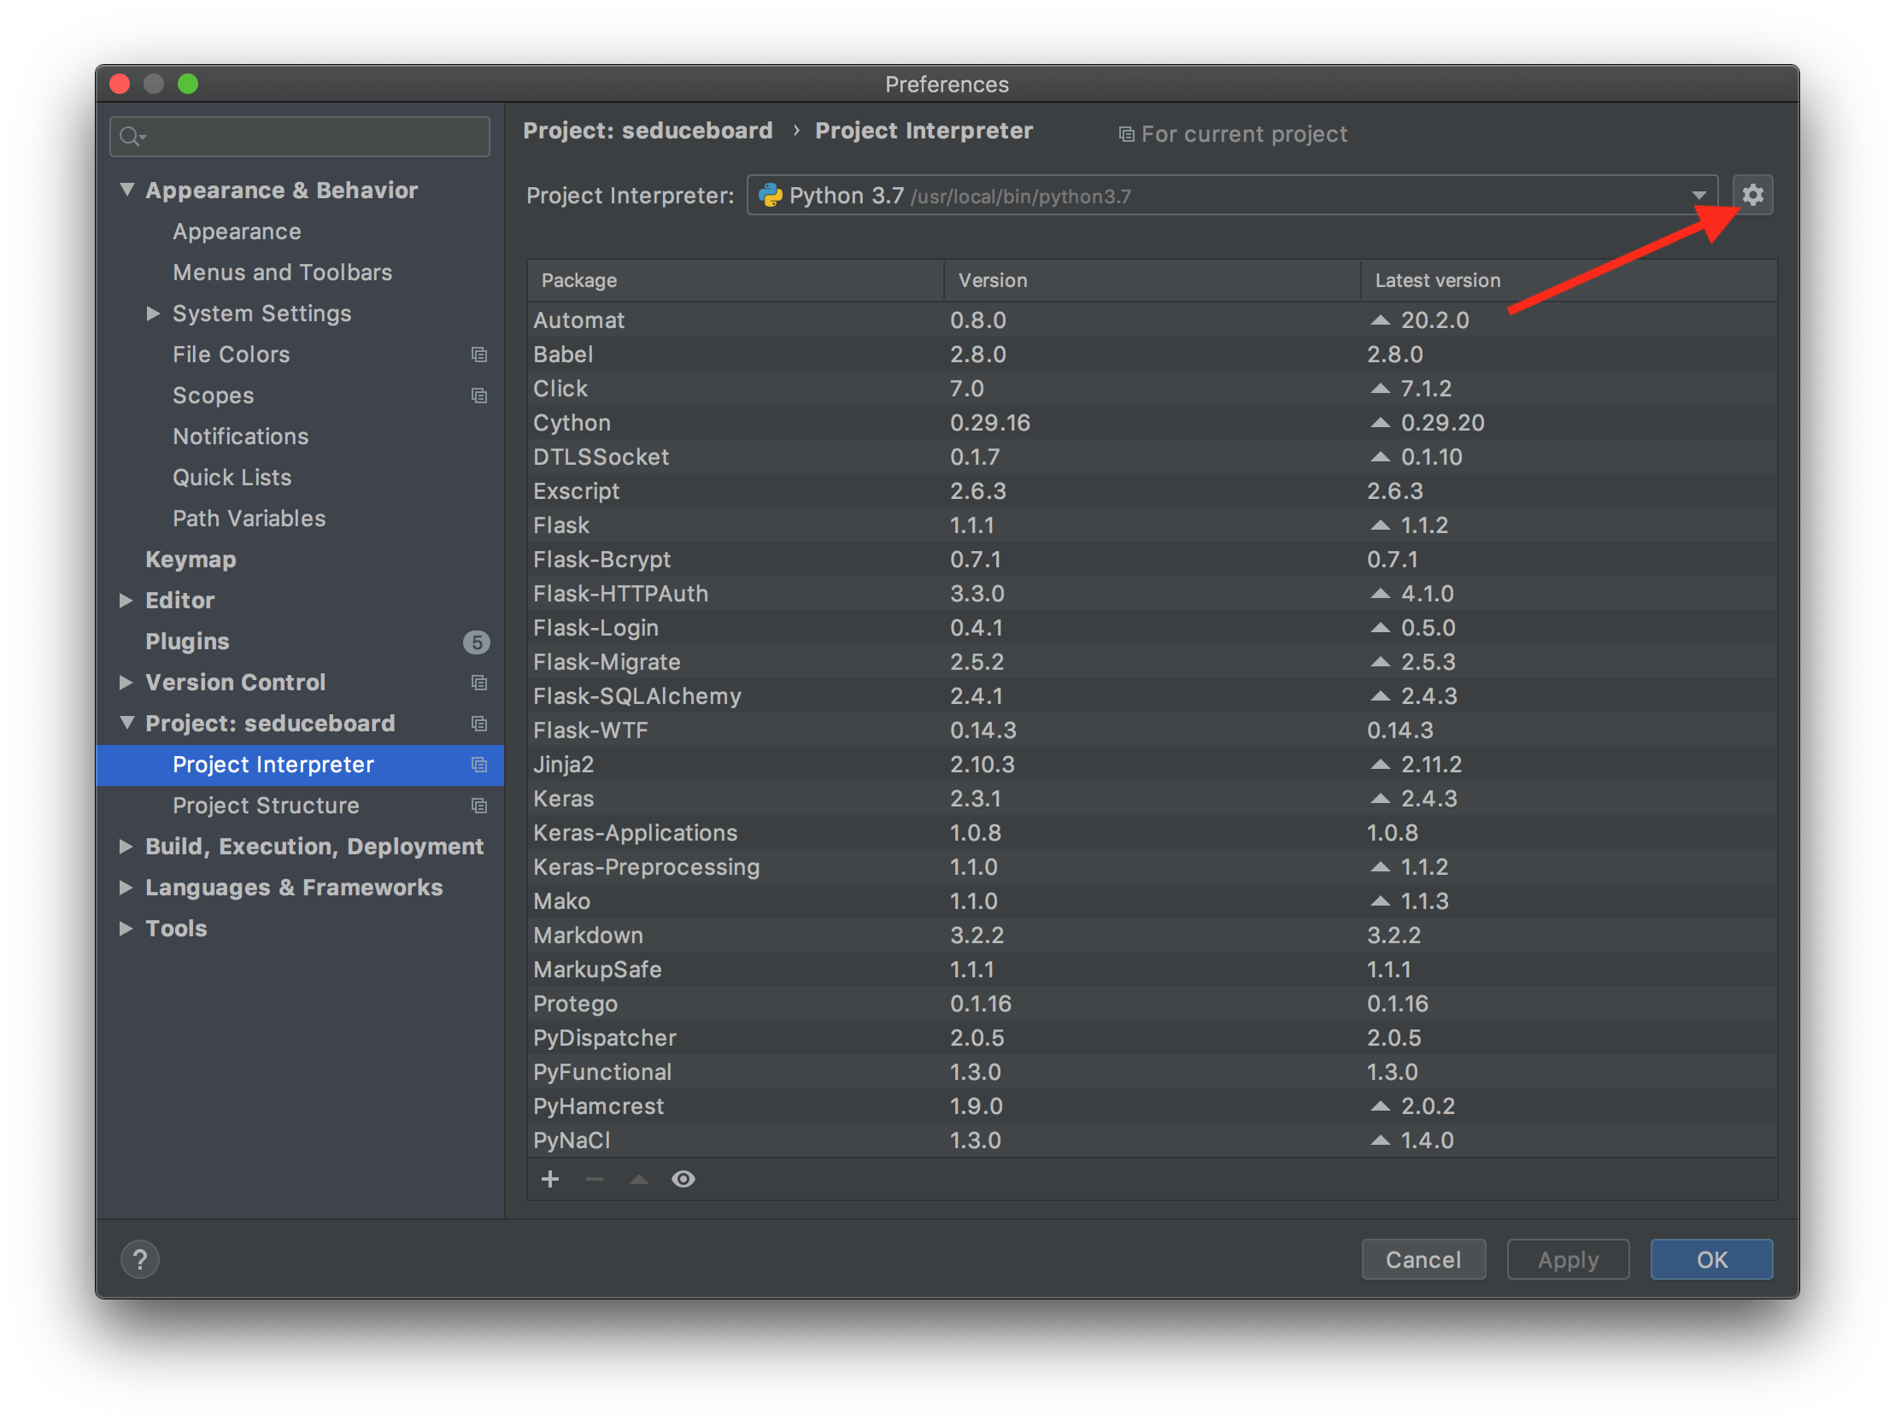Select Appearance settings page
The image size is (1895, 1425).
click(237, 232)
